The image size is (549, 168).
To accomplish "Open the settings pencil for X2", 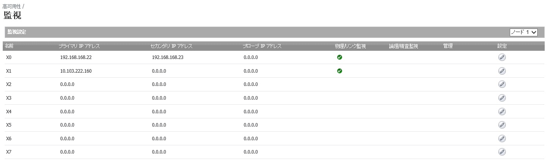I will (x=502, y=84).
